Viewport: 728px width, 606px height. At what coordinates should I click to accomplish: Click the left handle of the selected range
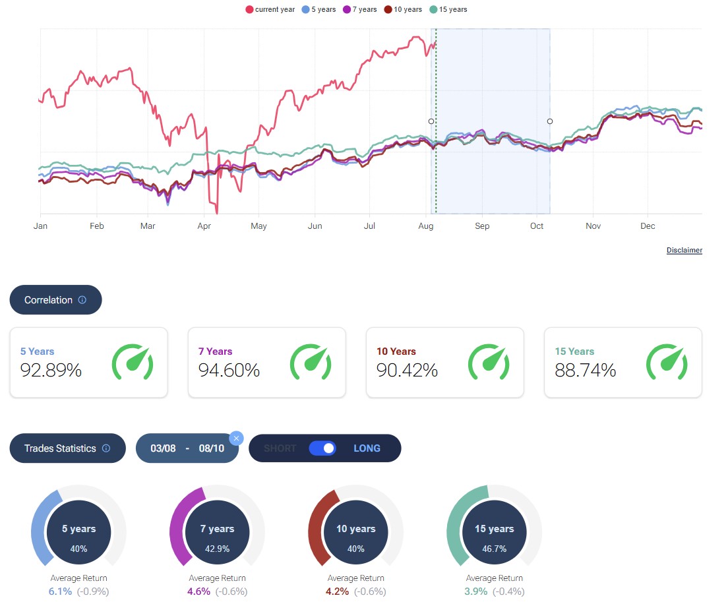[431, 121]
